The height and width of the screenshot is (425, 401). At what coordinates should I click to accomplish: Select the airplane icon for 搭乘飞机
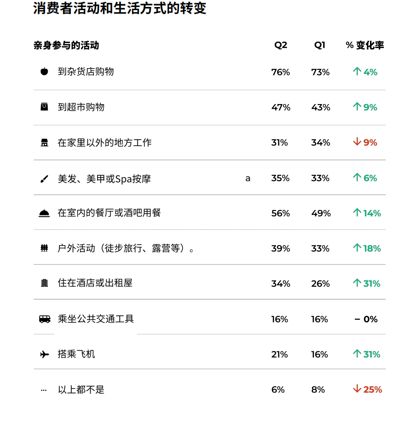click(x=44, y=354)
